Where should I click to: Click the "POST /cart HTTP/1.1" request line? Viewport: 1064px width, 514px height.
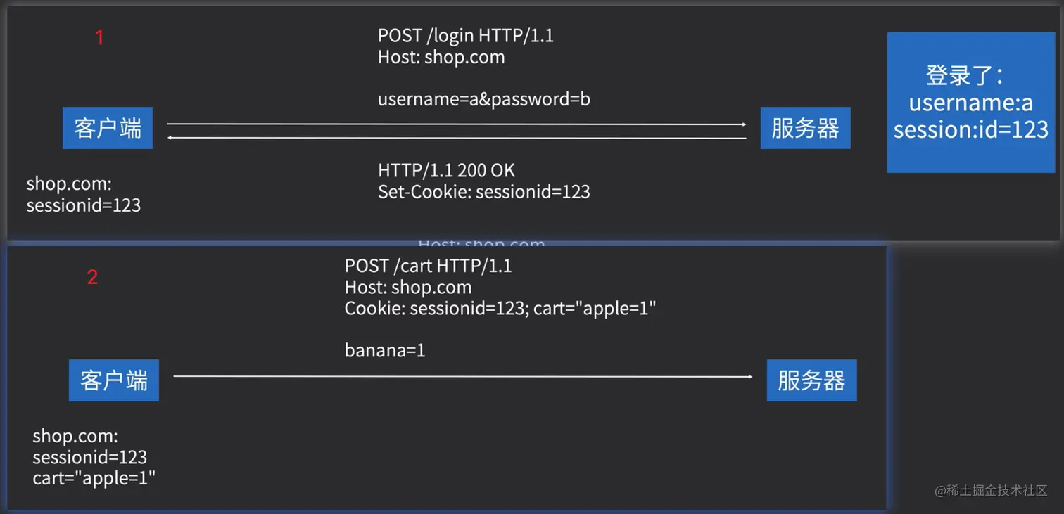[x=428, y=266]
